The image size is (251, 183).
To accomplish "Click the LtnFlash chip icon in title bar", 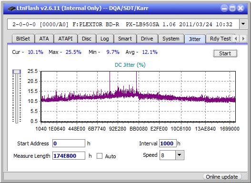I will pyautogui.click(x=11, y=8).
